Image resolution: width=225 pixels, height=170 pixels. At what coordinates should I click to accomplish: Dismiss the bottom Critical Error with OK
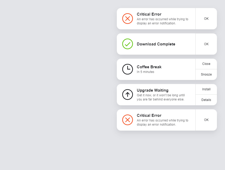[x=206, y=120]
